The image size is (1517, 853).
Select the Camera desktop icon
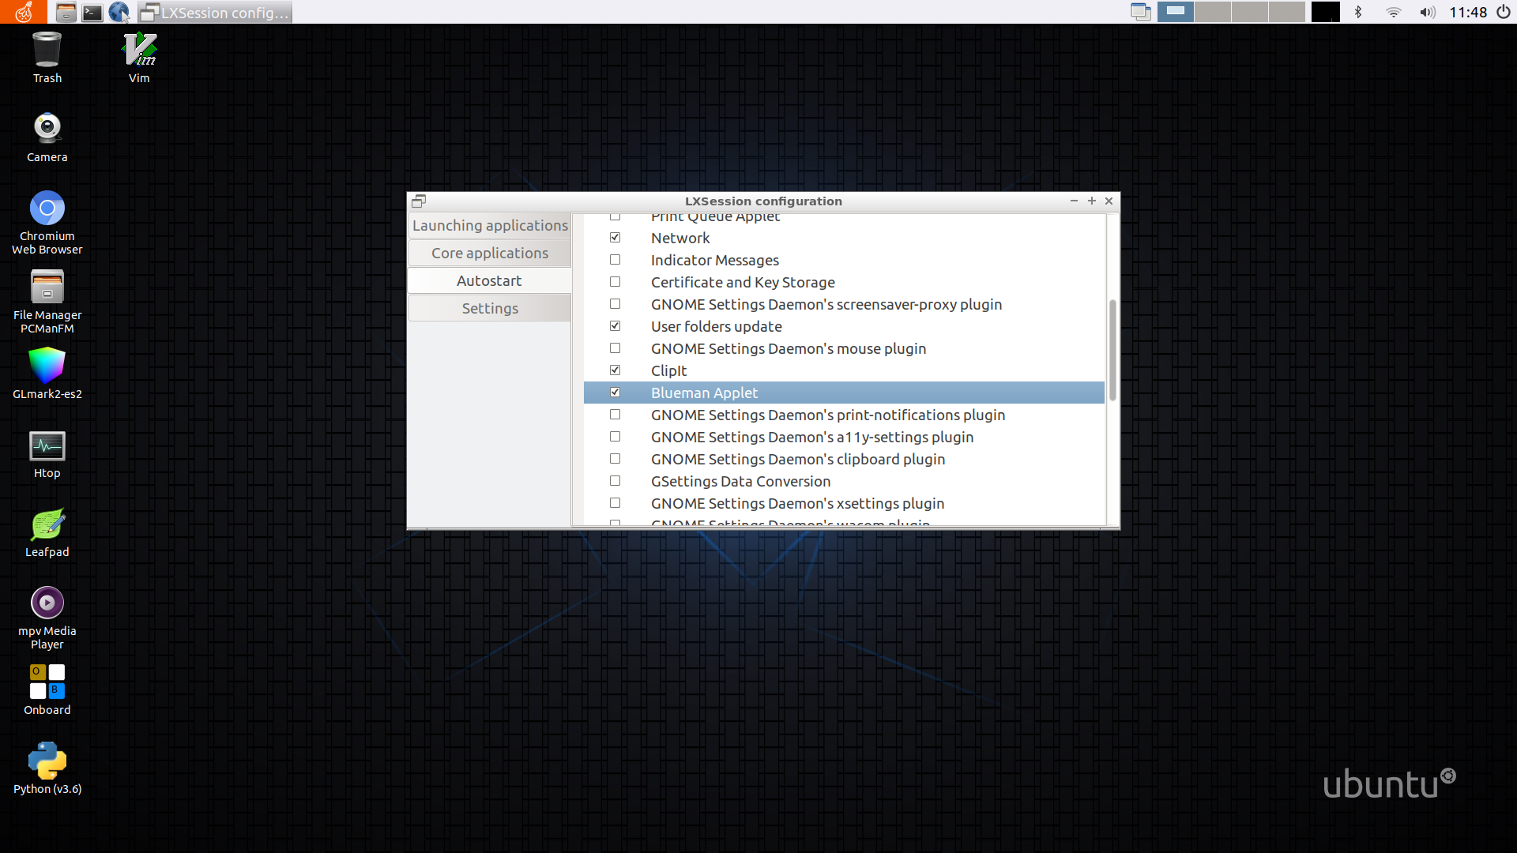pyautogui.click(x=47, y=137)
